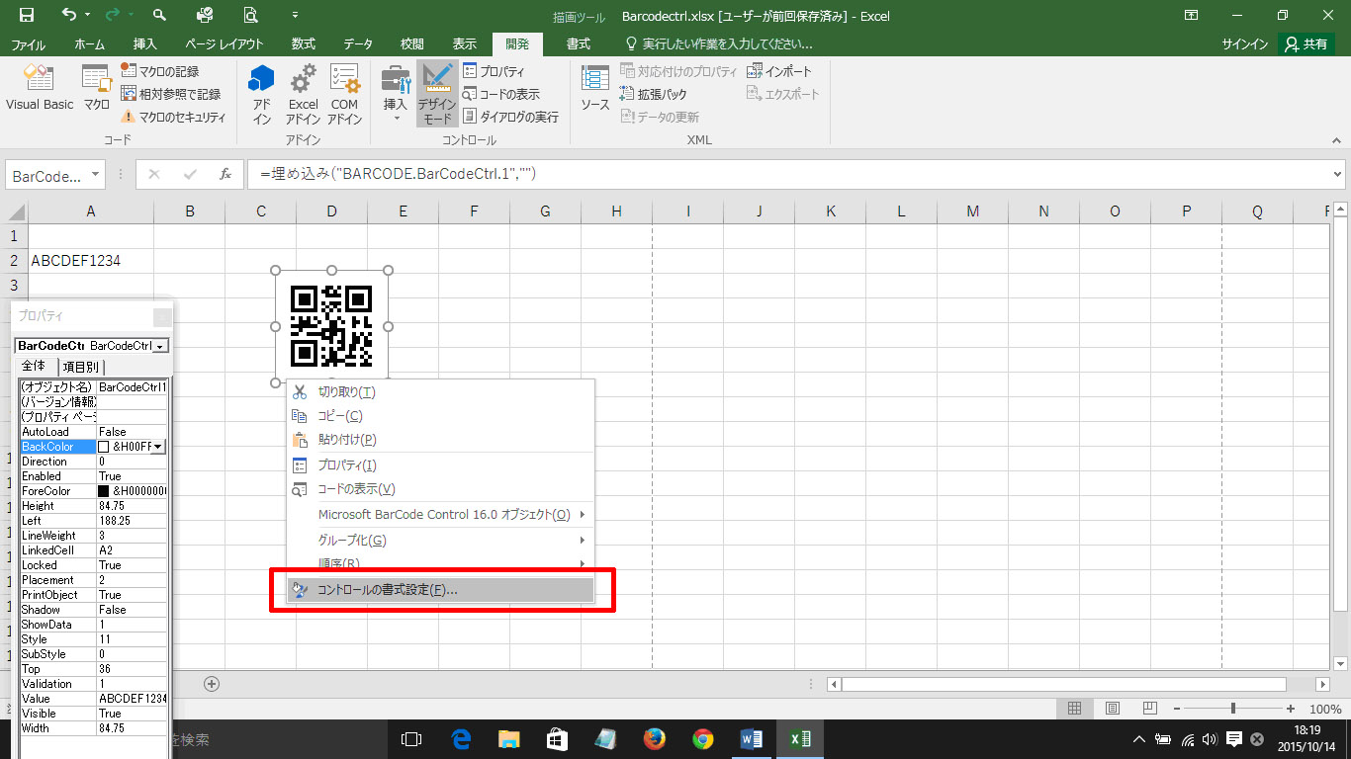Screen dimensions: 1351x759
Task: Click コードの表示 in the ribbon
Action: (500, 94)
